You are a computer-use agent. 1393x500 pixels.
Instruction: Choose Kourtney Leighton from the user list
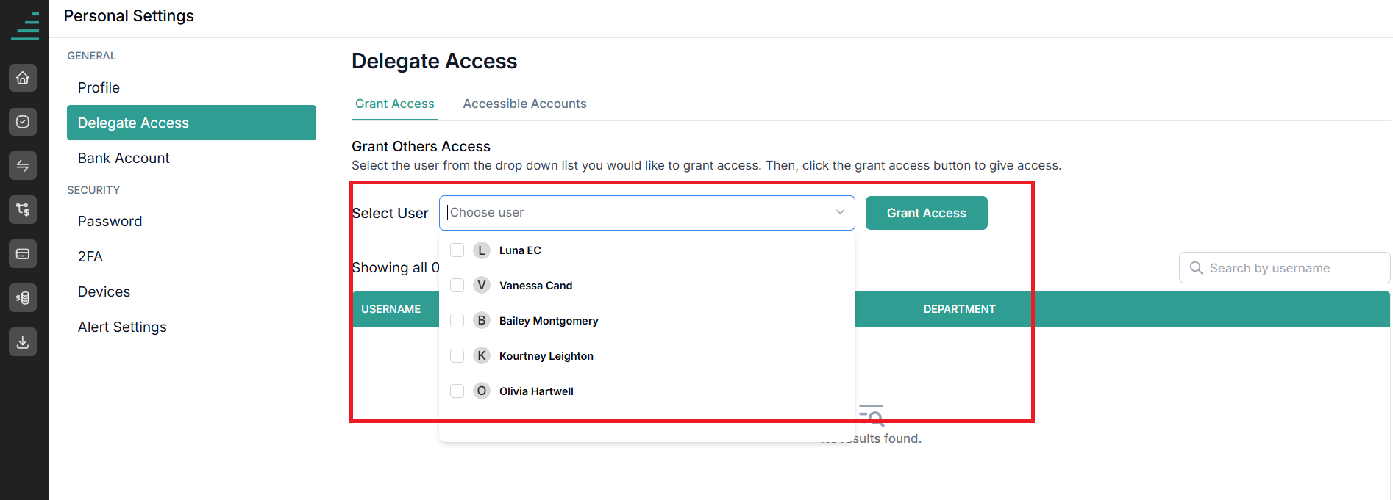tap(546, 356)
